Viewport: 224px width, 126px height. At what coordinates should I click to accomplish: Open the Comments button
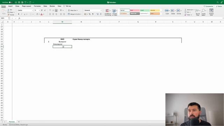pyautogui.click(x=208, y=6)
